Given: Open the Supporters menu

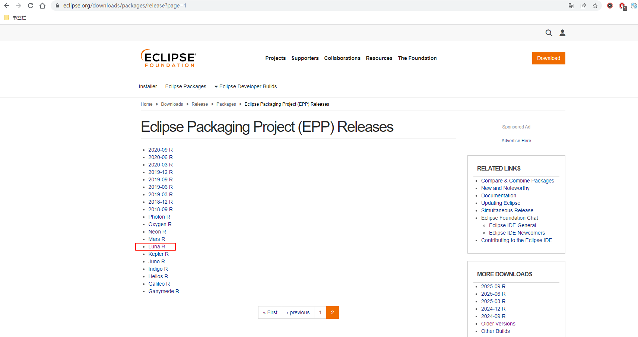Looking at the screenshot, I should tap(305, 58).
